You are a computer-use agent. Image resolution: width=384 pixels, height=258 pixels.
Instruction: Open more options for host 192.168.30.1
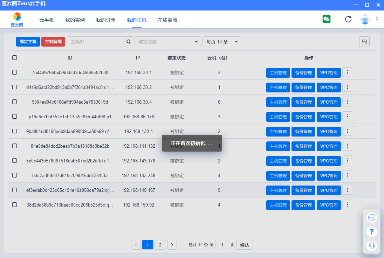(x=348, y=72)
